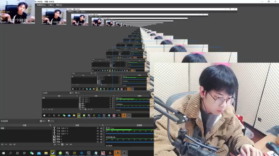279x156 pixels.
Task: Hide the 文本 (GDI+) 3 source with its eye icon
Action: click(x=98, y=134)
